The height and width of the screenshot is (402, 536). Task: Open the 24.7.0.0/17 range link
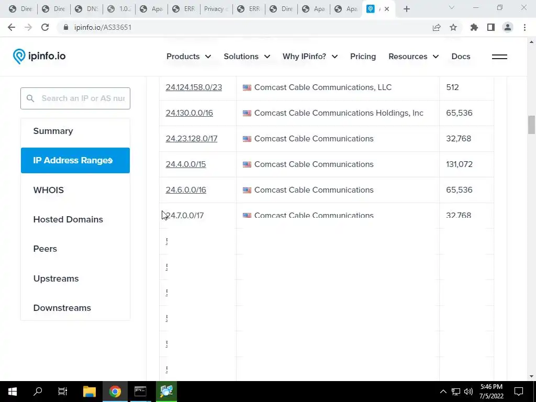point(185,215)
